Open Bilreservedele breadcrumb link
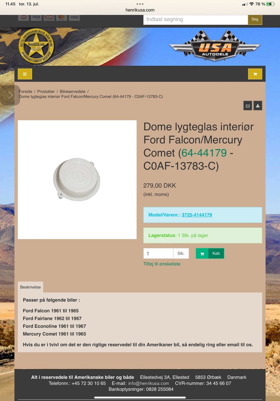The width and height of the screenshot is (280, 401). point(73,91)
